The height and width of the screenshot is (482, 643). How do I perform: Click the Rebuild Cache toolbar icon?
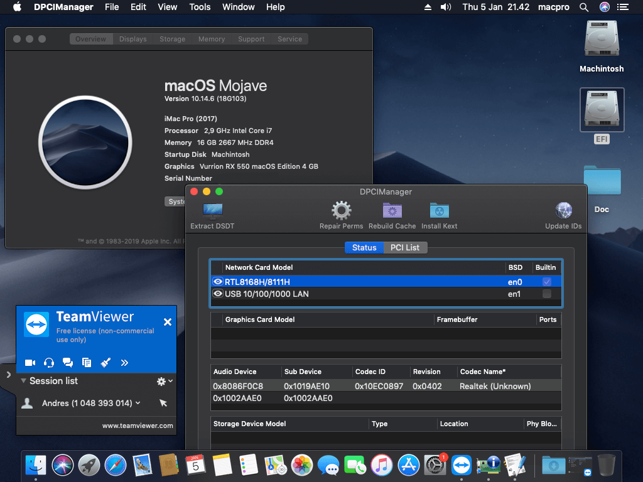(x=392, y=211)
